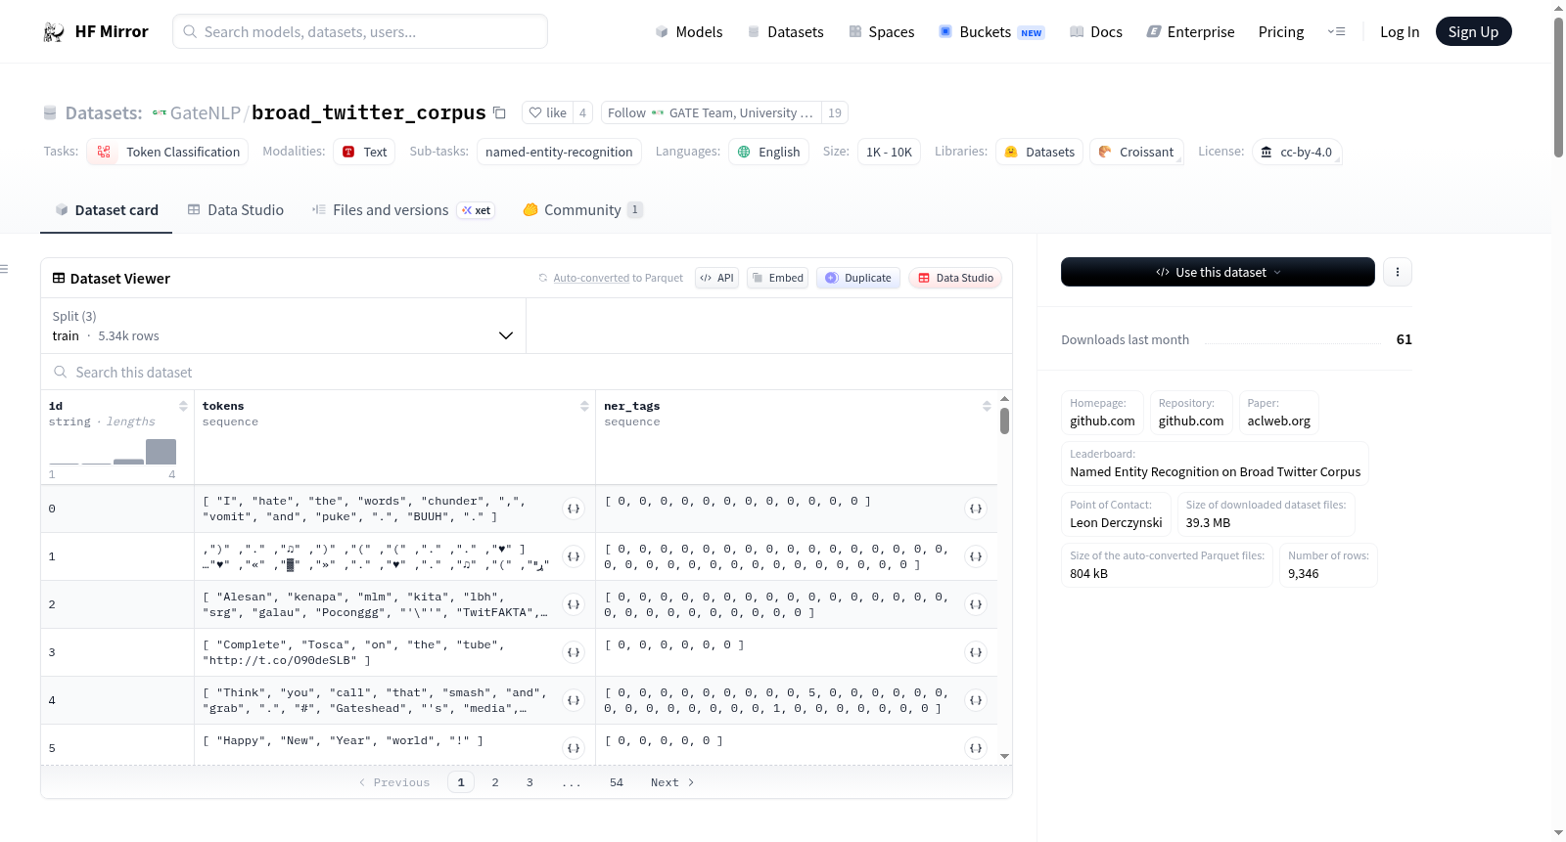1566x842 pixels.
Task: Go to Spaces in top navigation
Action: click(x=882, y=31)
